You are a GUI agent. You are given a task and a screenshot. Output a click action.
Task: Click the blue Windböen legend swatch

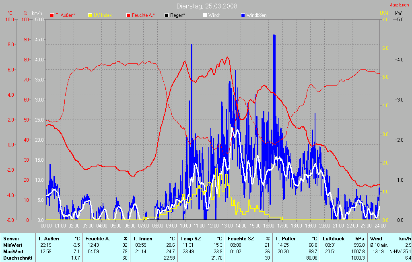coord(243,15)
